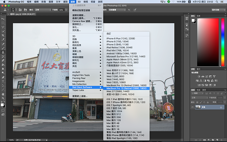Select the Quick Selection tool

click(3, 31)
